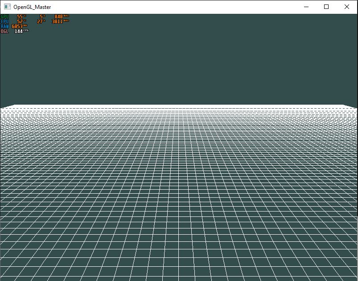Viewport: 358px width, 281px height.
Task: Maximize the OpenGL_Master window
Action: (326, 7)
